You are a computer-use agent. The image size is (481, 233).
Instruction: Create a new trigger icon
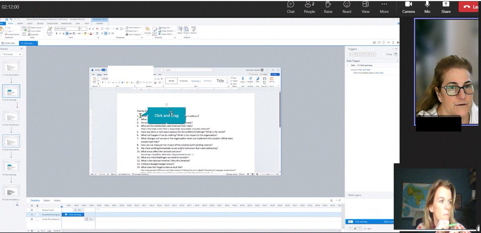[x=350, y=54]
